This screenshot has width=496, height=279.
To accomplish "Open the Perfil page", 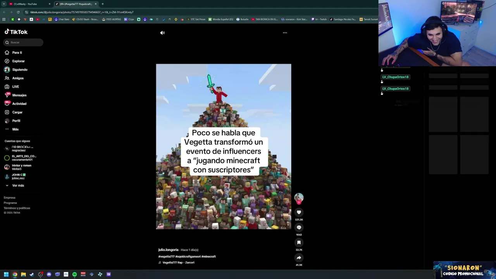I will pos(12,121).
